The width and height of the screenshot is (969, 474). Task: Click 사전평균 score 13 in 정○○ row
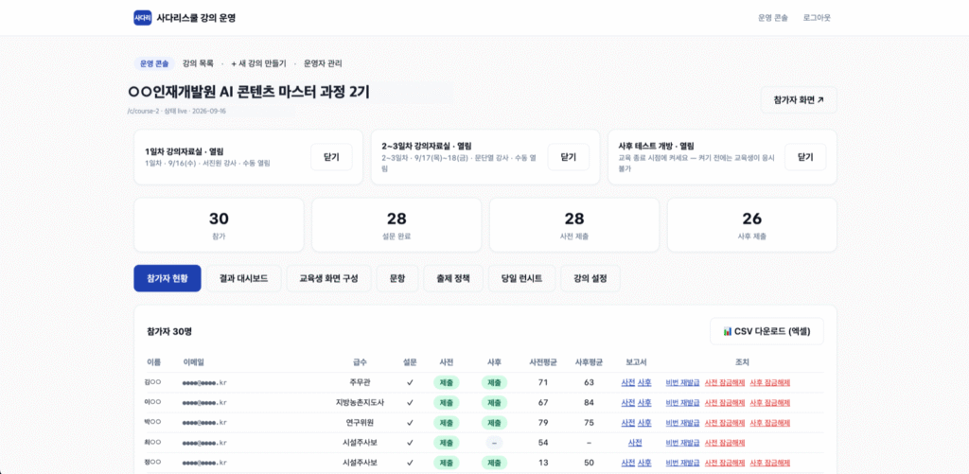click(543, 463)
